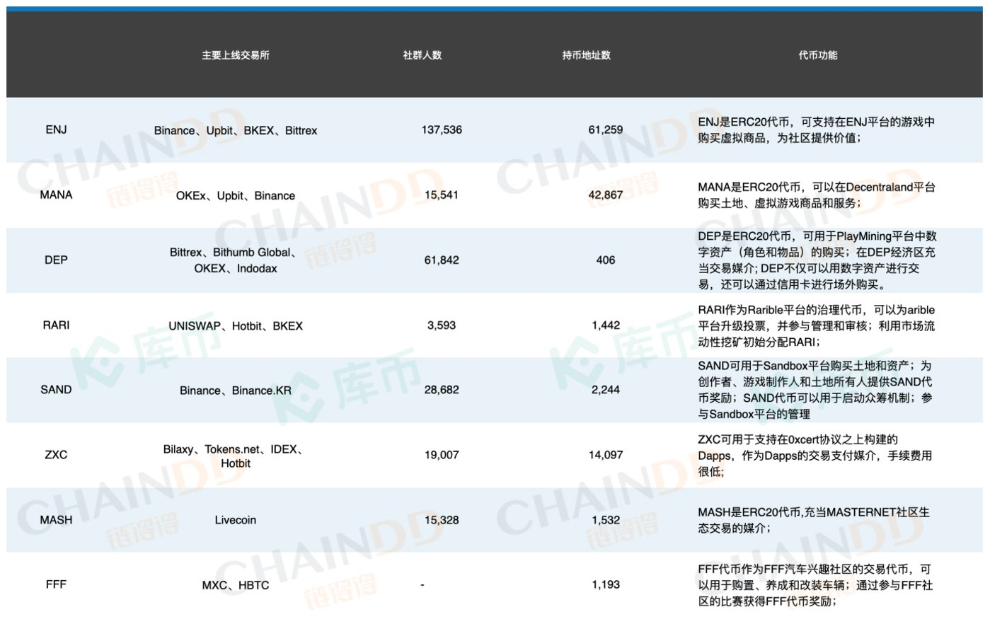Click the MASH token function description
The height and width of the screenshot is (636, 990).
point(814,520)
